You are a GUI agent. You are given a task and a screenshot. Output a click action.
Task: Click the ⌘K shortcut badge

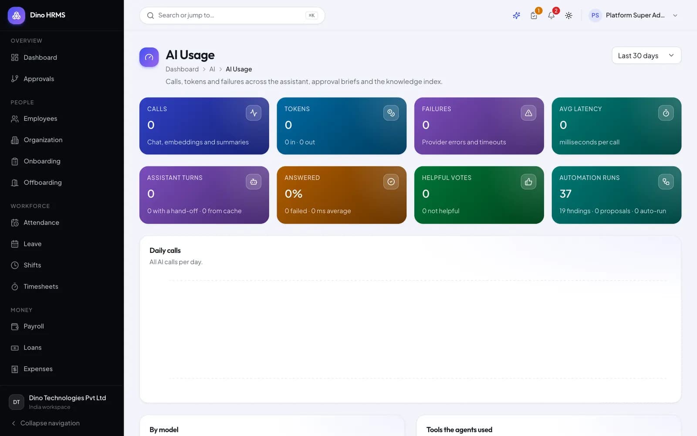pyautogui.click(x=311, y=15)
